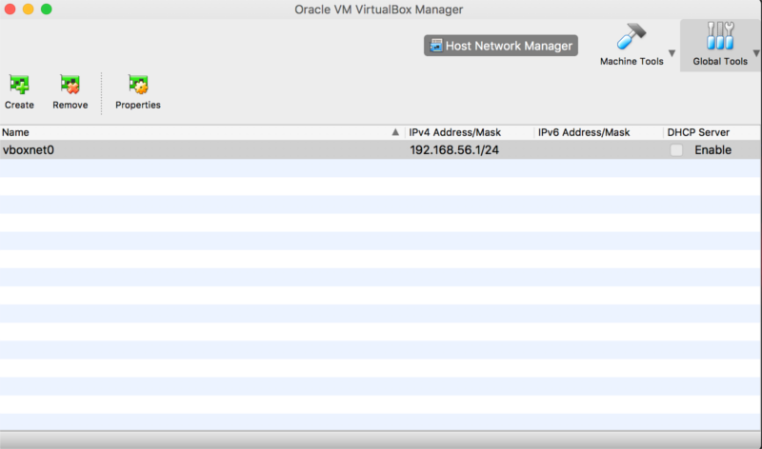
Task: Toggle sort arrow in the Name column
Action: point(395,132)
